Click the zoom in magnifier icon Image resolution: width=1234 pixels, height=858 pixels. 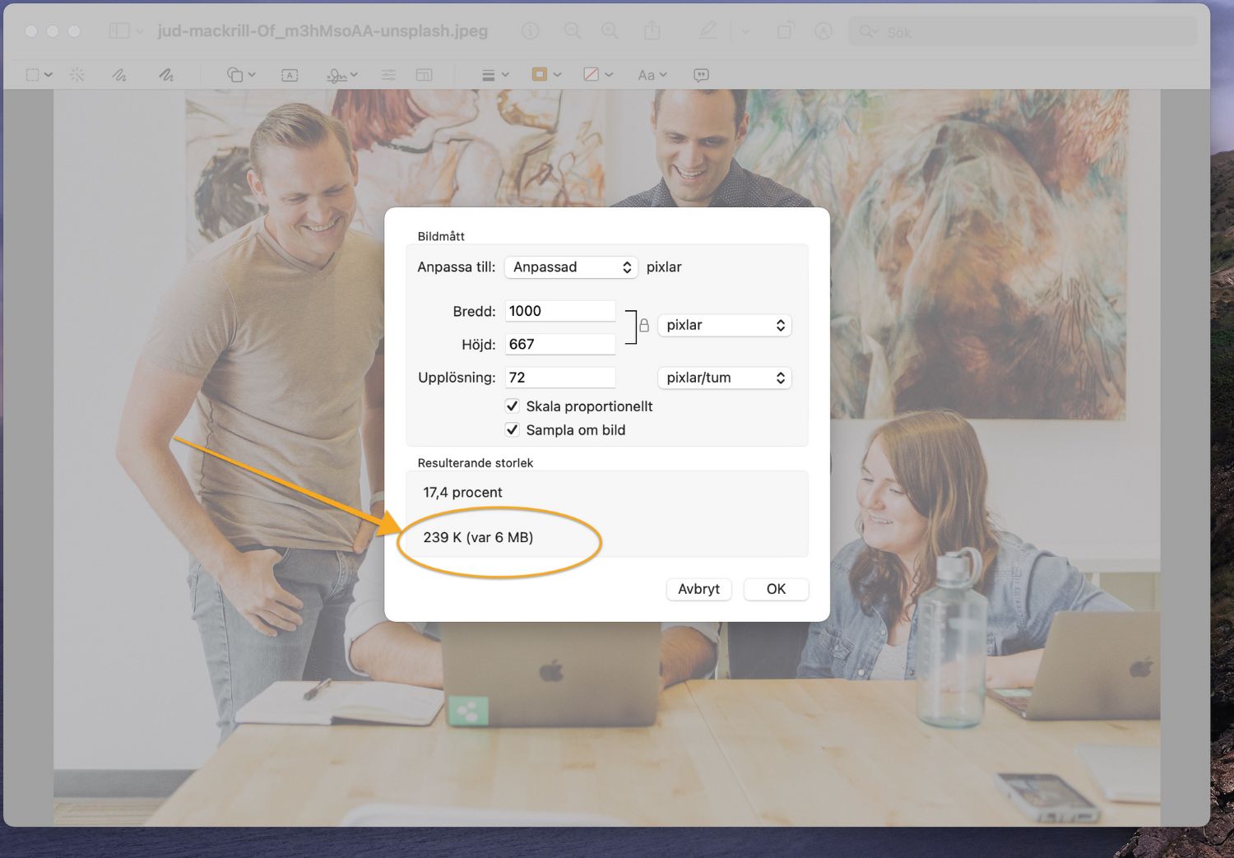[610, 31]
